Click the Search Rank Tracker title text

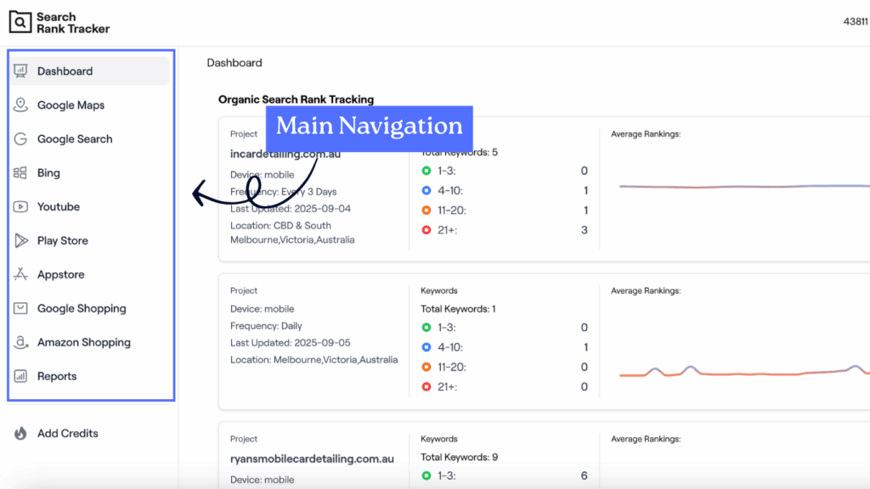coord(73,23)
